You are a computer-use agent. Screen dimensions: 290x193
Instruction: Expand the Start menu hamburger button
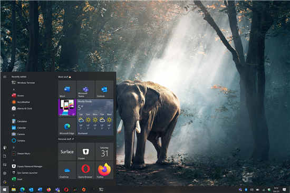coord(5,76)
